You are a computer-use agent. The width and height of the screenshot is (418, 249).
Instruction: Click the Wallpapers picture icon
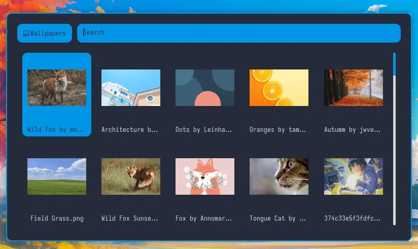[26, 33]
